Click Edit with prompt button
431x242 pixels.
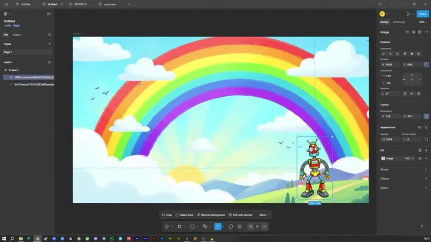click(240, 215)
